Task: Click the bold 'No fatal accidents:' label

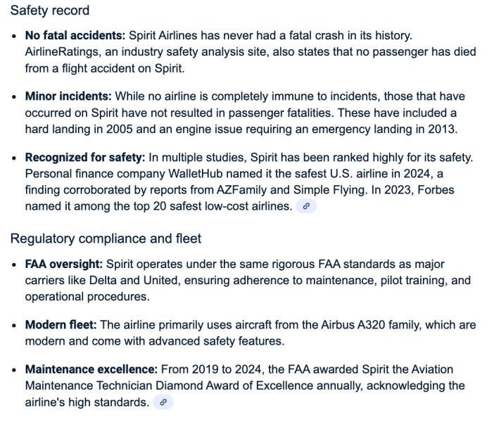Action: tap(75, 35)
